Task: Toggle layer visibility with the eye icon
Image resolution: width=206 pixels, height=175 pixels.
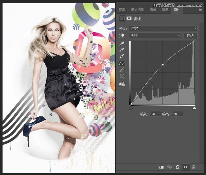Action: click(x=185, y=167)
